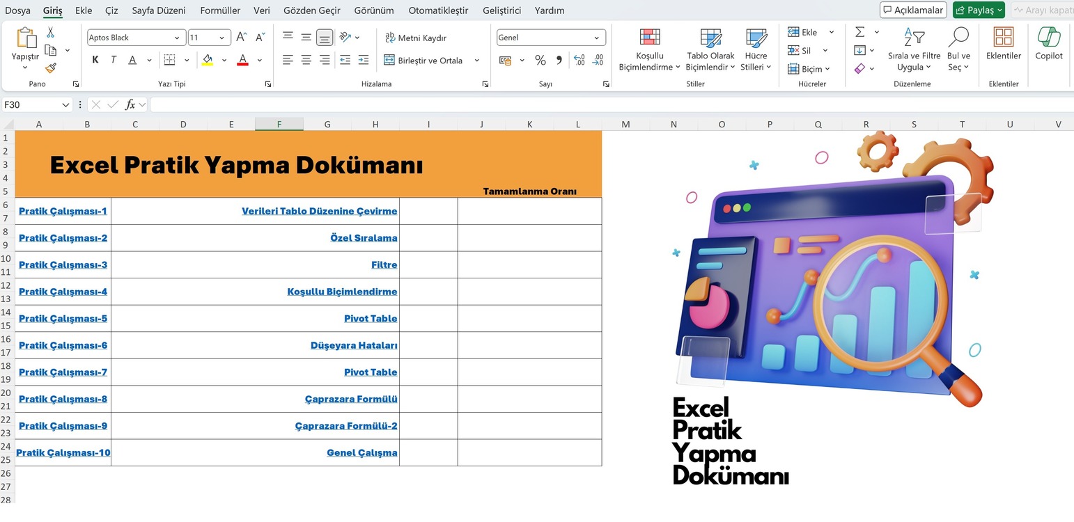This screenshot has height=522, width=1074.
Task: Select column F header
Action: click(x=279, y=124)
